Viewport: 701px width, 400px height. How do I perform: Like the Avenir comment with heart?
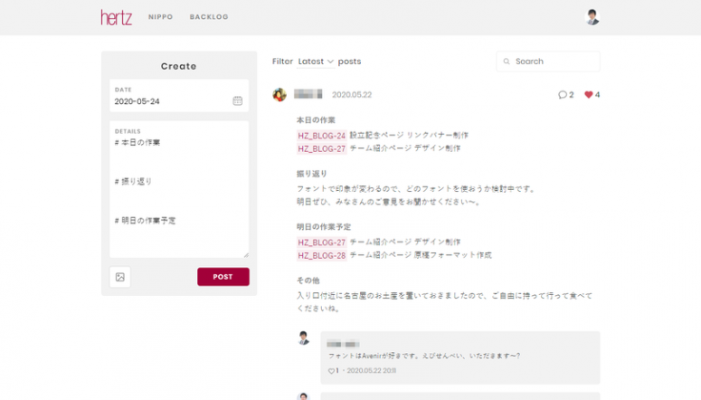tap(331, 371)
